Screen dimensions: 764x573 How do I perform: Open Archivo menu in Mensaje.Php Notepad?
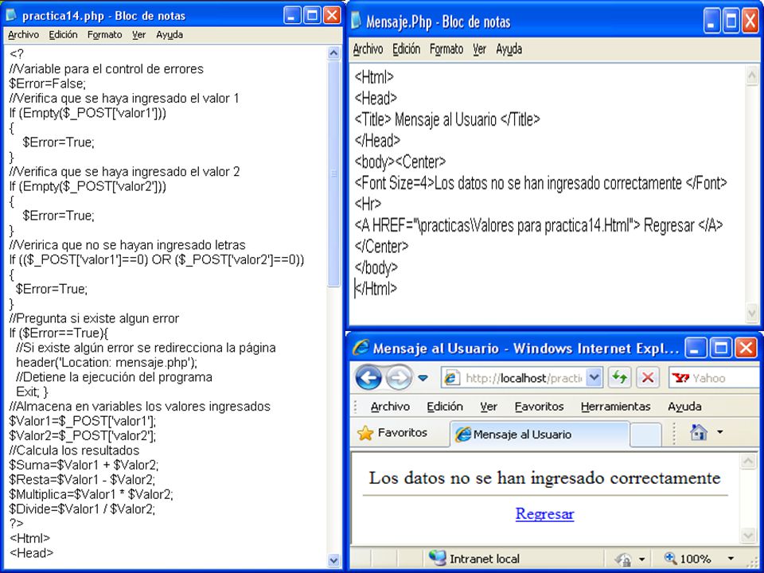[x=368, y=49]
